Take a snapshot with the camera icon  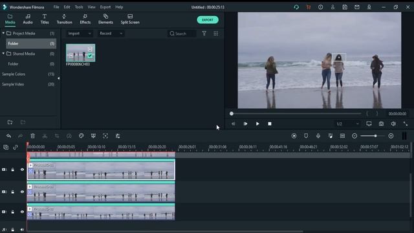point(381,124)
